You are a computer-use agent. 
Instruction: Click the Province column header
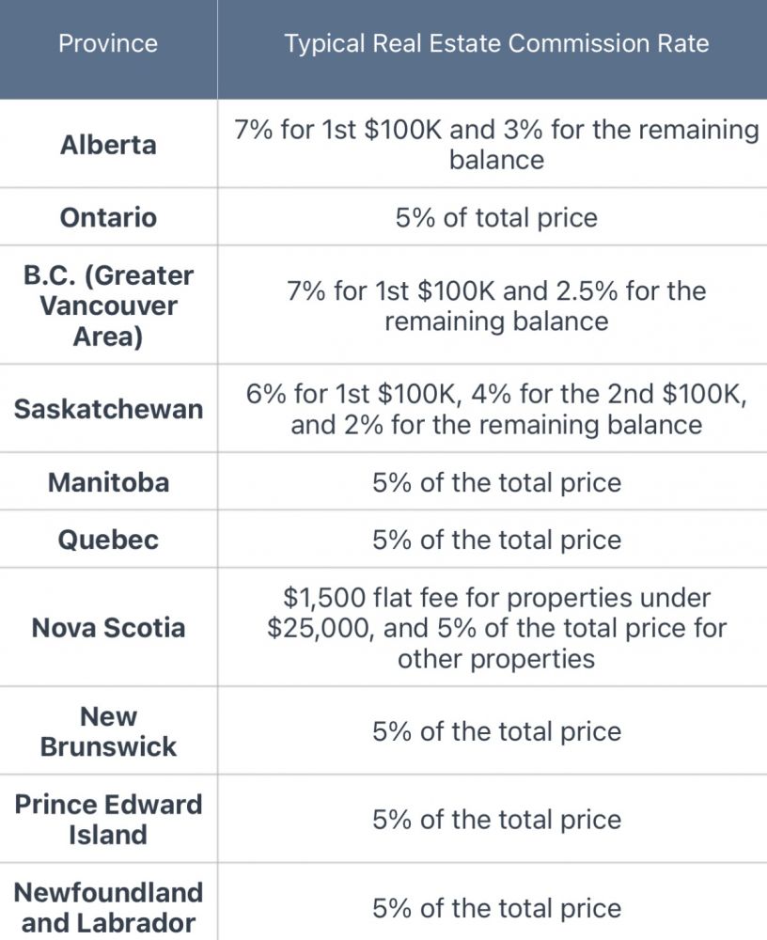click(108, 43)
